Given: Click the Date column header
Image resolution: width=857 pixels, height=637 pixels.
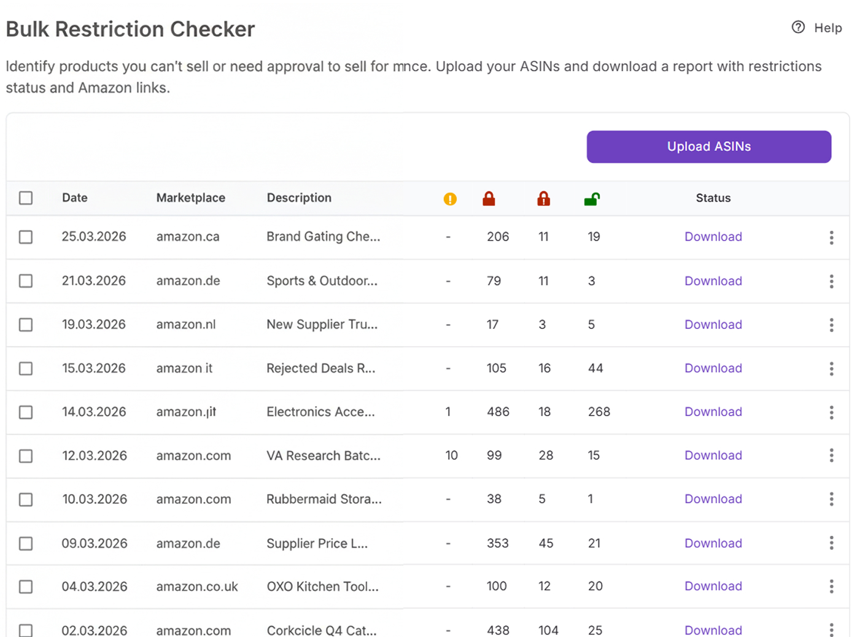Looking at the screenshot, I should (x=75, y=198).
